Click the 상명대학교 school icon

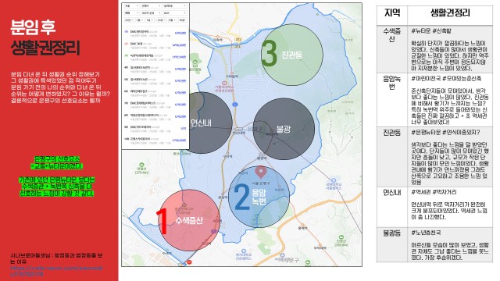[x=334, y=180]
